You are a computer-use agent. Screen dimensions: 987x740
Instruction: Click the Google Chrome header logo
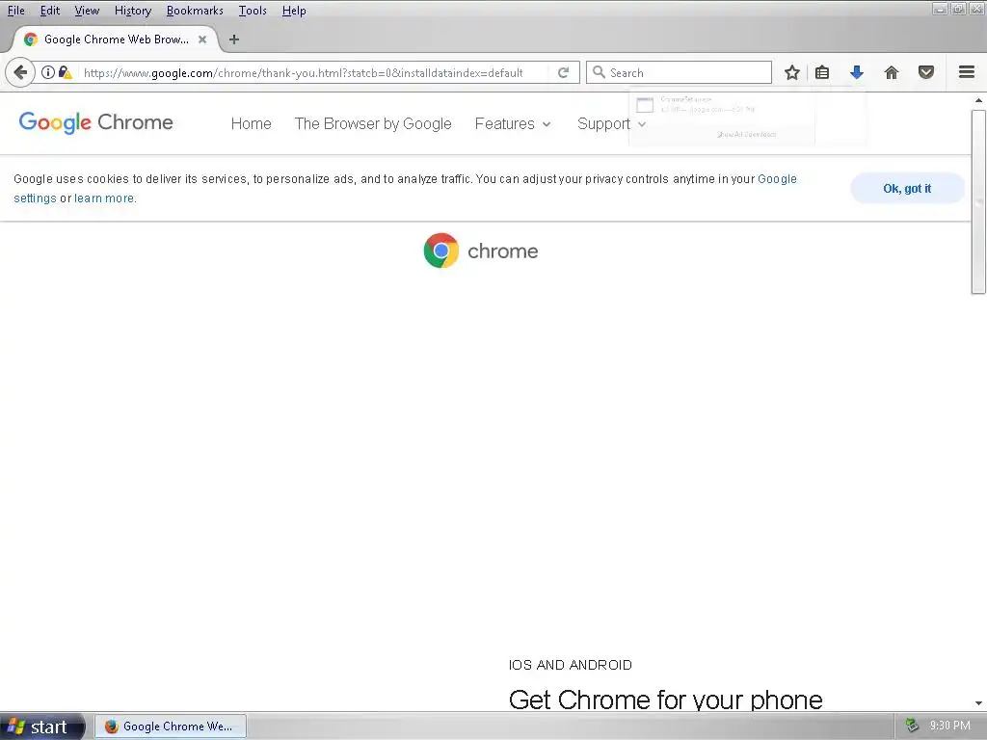click(x=95, y=122)
